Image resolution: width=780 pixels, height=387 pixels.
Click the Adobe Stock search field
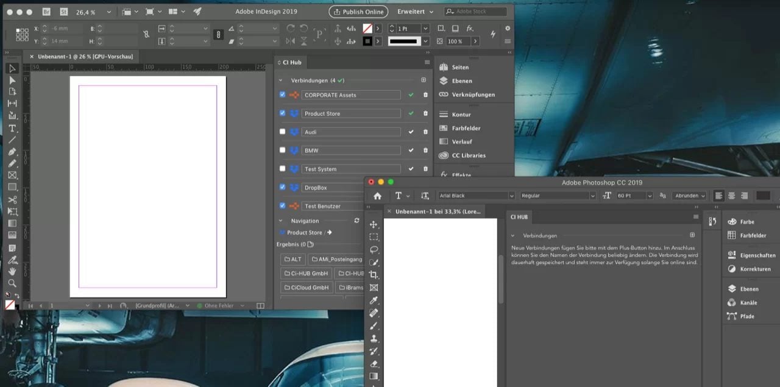point(478,12)
